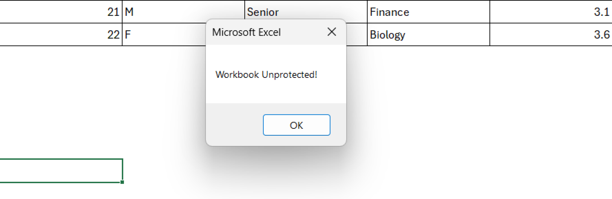Select the empty cell directly below 3.6
Viewport: 612px width, 199px height.
550,57
